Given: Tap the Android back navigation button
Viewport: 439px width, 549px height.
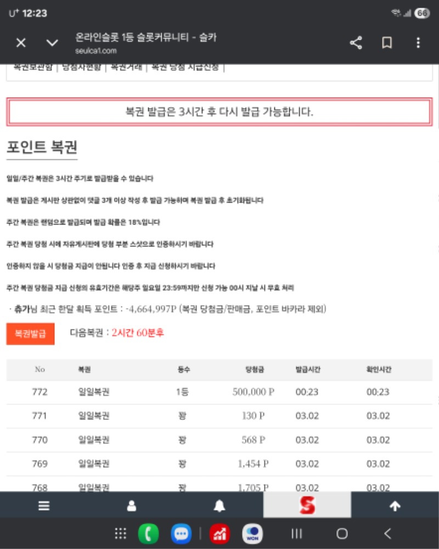Looking at the screenshot, I should coord(388,534).
